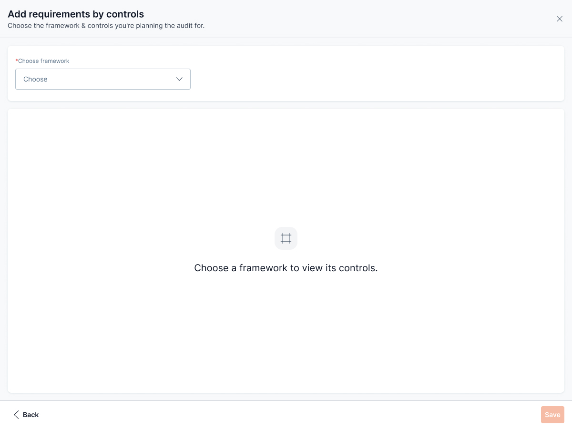Screen dimensions: 572x429
Task: Click the footer bar between Back and Save
Action: [x=286, y=415]
